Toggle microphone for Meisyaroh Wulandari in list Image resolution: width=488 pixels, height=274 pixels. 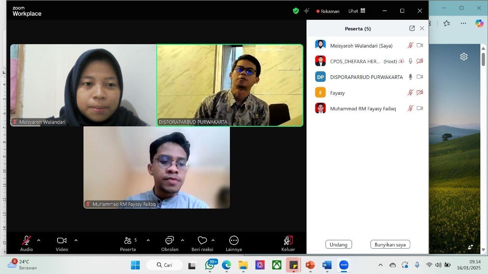(x=410, y=45)
